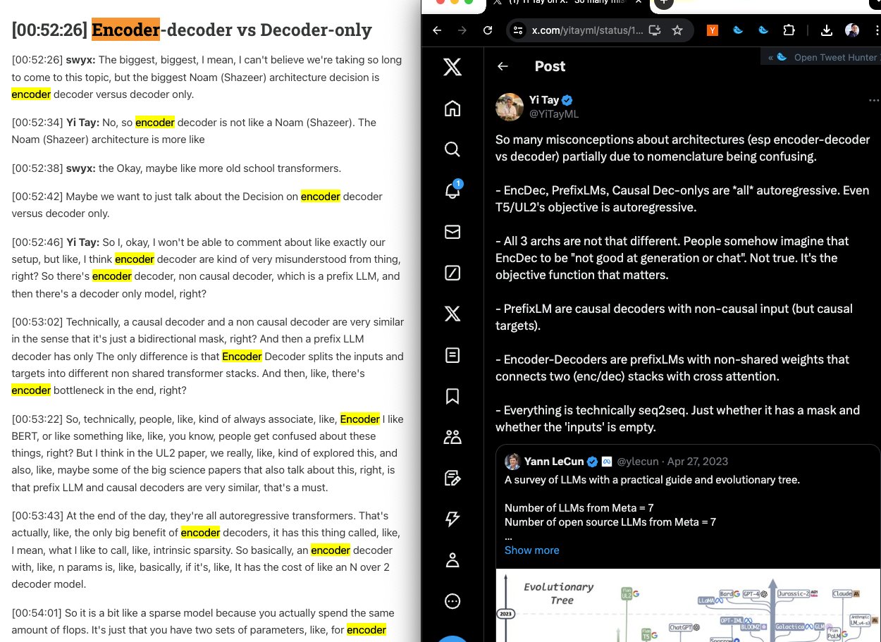The height and width of the screenshot is (642, 881).
Task: Click the x.com address bar URL field
Action: coord(587,30)
